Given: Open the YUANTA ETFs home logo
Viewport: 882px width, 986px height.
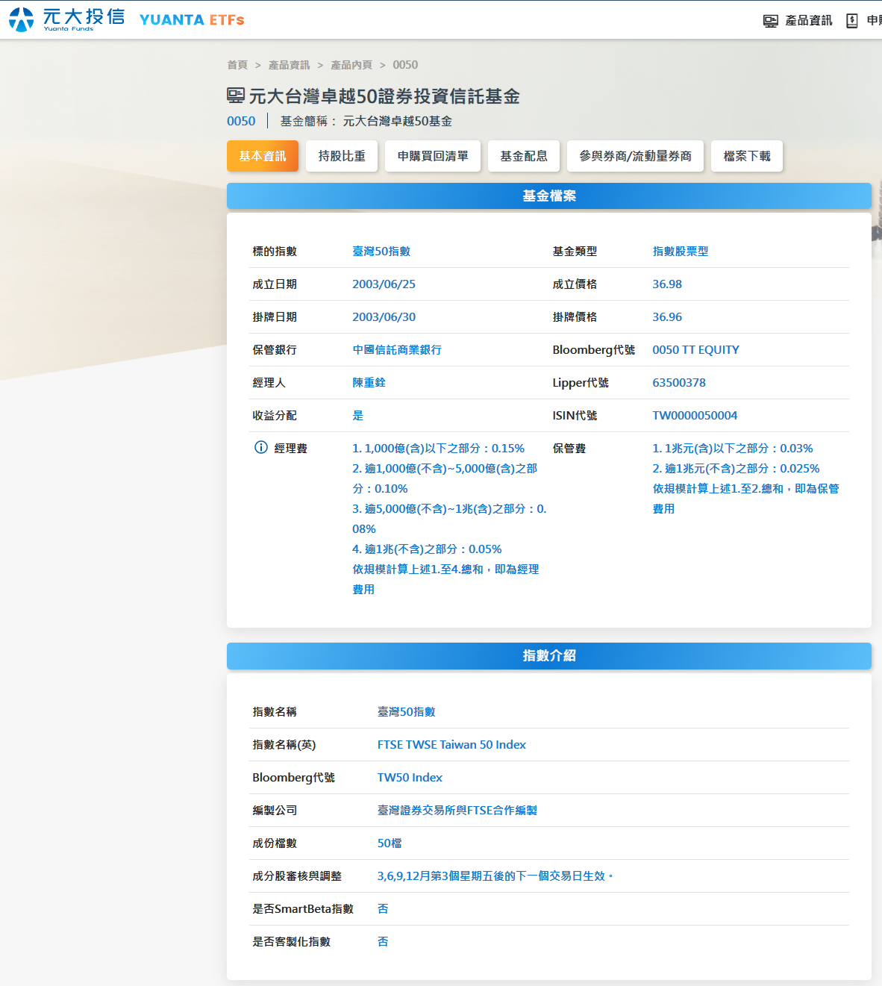Looking at the screenshot, I should click(x=192, y=20).
